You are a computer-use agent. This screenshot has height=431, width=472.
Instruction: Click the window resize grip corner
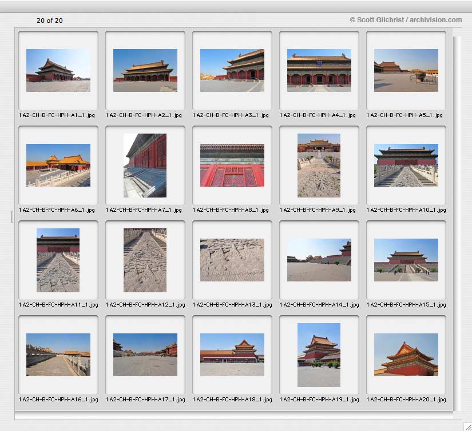[x=468, y=427]
